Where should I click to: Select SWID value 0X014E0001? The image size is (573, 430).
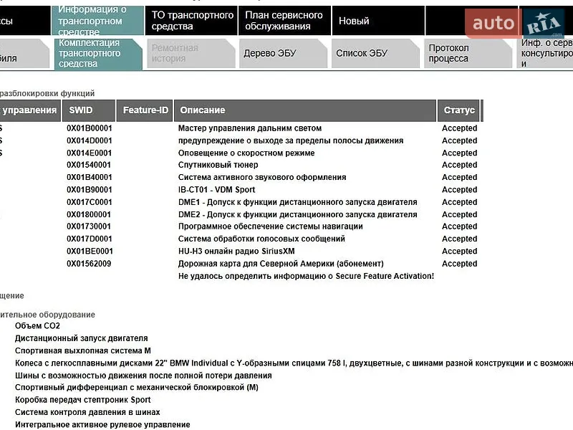(x=89, y=153)
